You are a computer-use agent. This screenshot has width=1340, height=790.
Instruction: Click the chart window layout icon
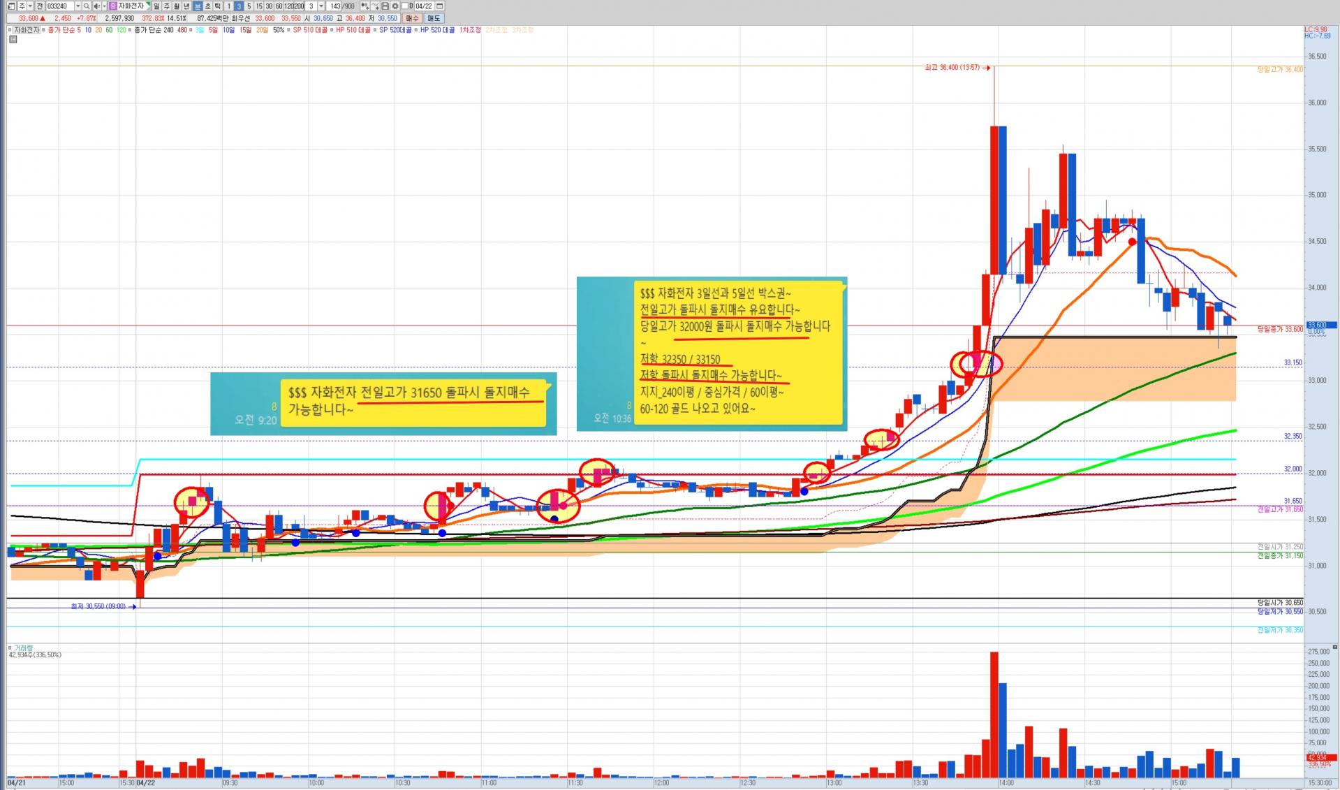(x=11, y=6)
